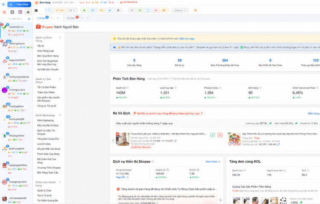This screenshot has height=204, width=320.
Task: Click the Bật Đề cử nhanh toàn Shop banner
Action: click(x=168, y=113)
